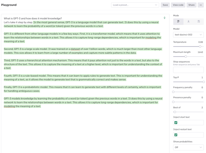The width and height of the screenshot is (206, 153).
Task: Select the Edit mode icon
Action: point(199,22)
